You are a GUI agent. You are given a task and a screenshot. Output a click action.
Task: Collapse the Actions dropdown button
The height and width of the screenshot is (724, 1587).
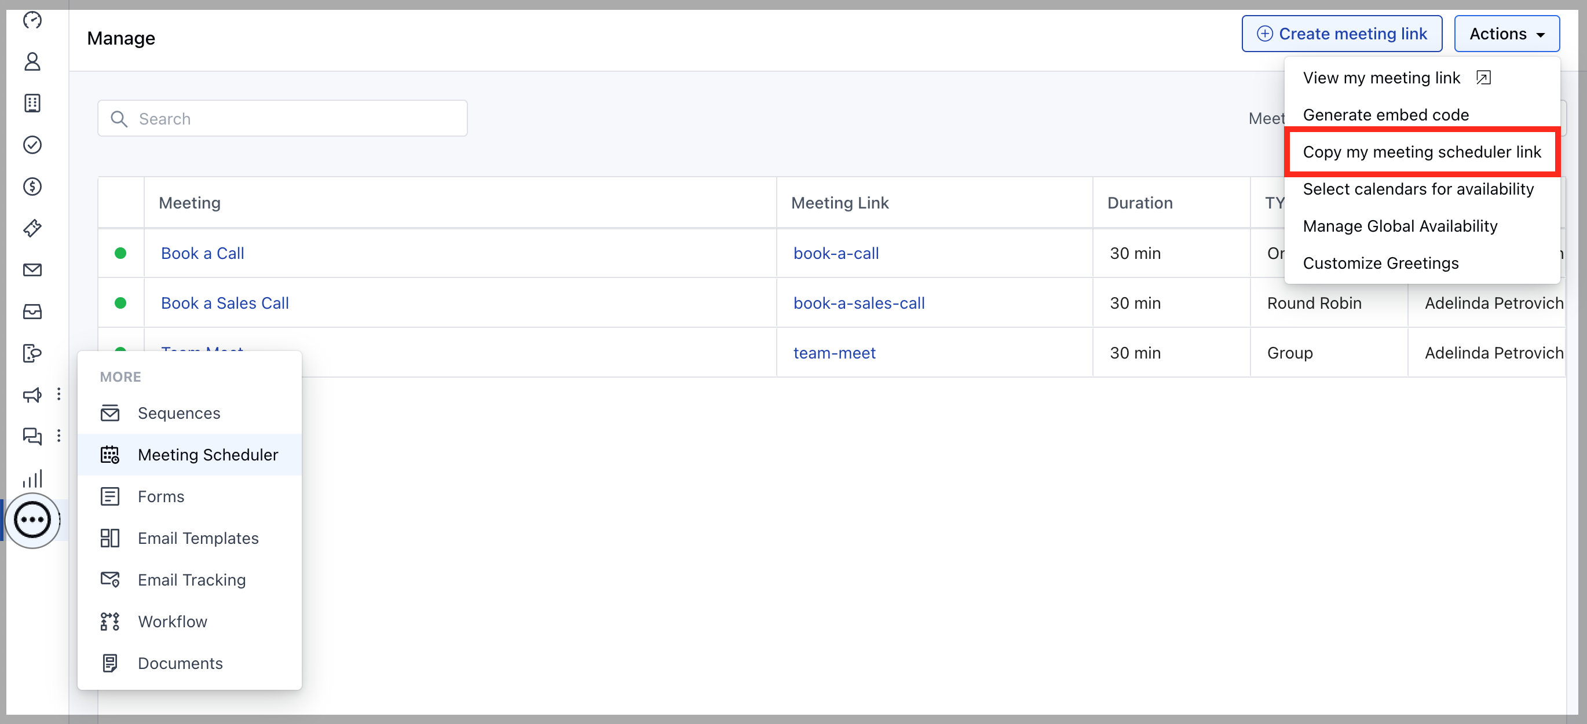(x=1506, y=34)
